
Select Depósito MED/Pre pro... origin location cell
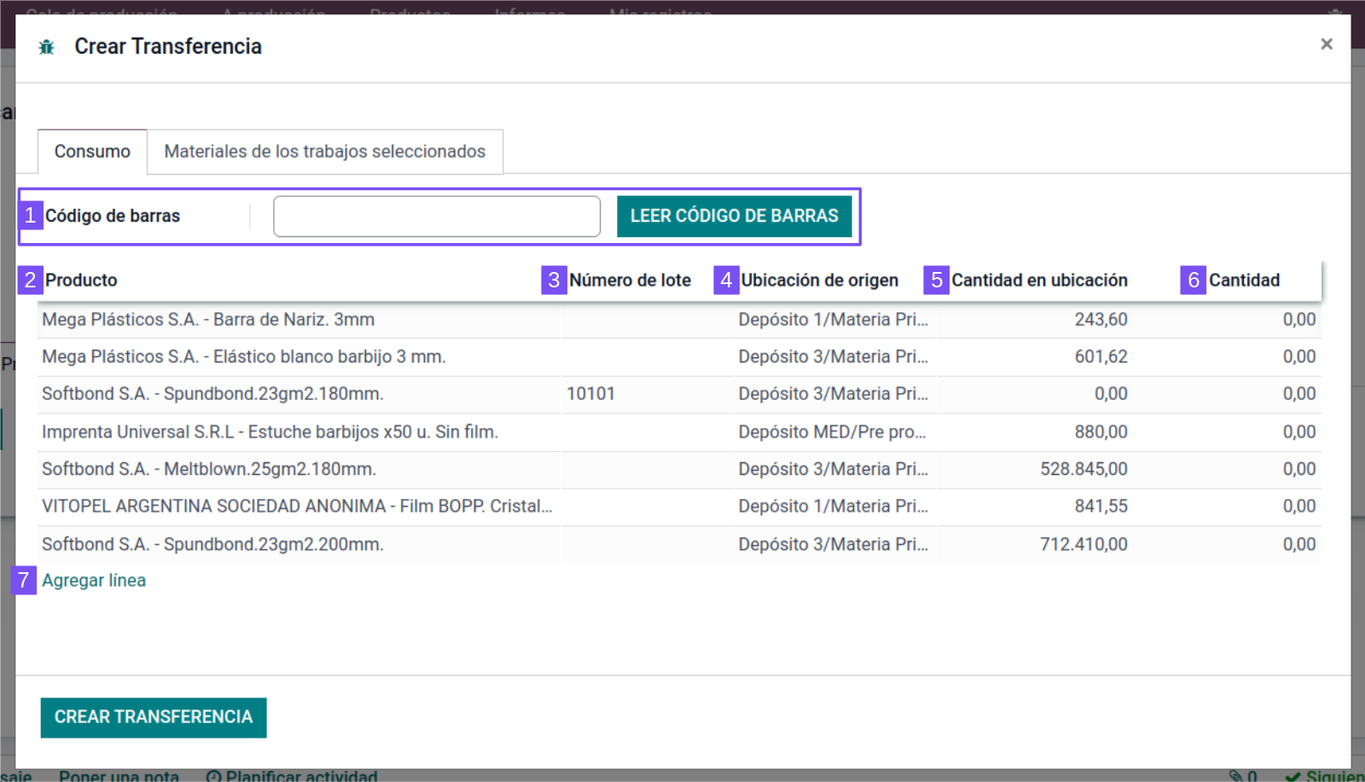[832, 432]
